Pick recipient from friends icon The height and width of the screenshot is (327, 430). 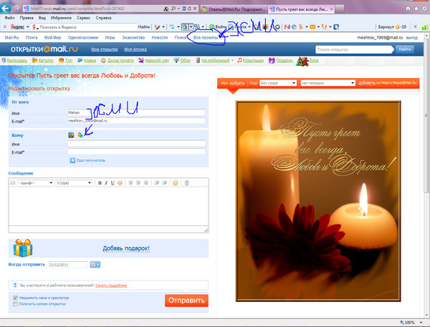[80, 135]
